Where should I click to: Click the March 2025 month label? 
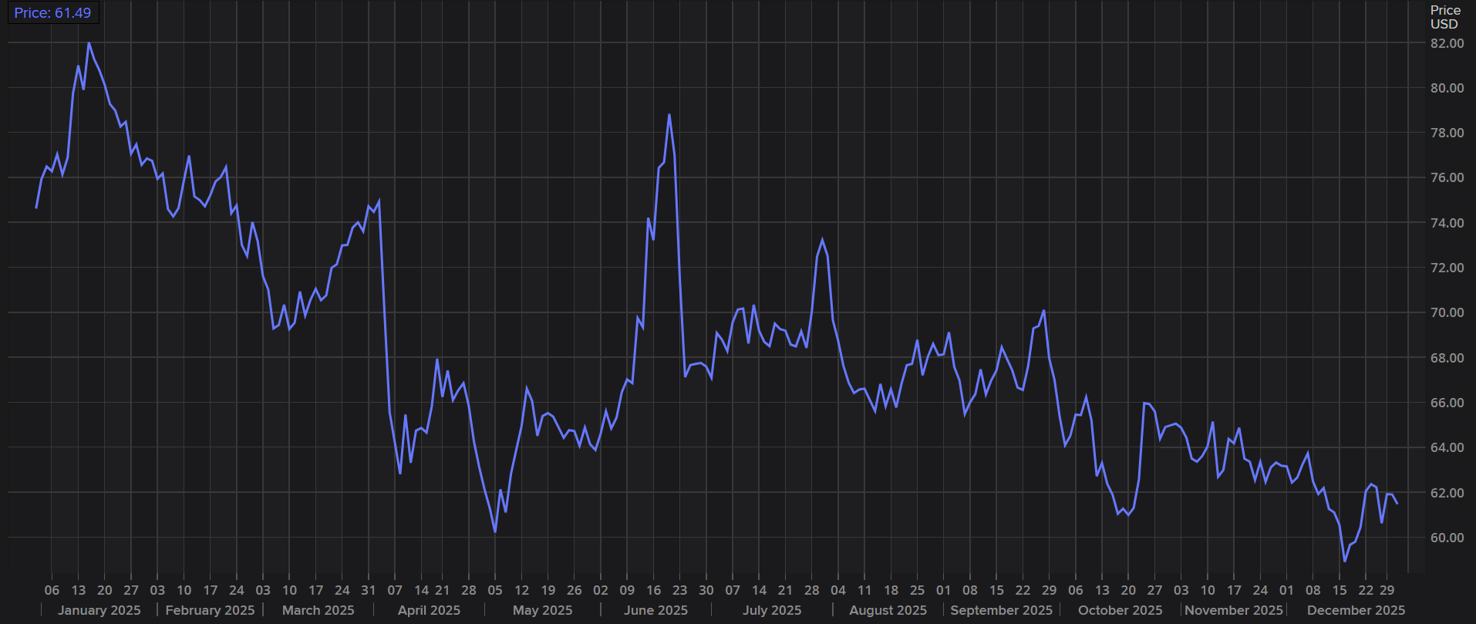click(318, 610)
